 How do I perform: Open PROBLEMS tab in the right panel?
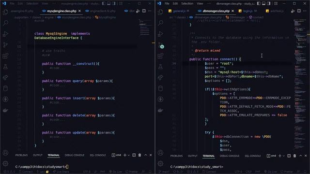tap(176, 156)
